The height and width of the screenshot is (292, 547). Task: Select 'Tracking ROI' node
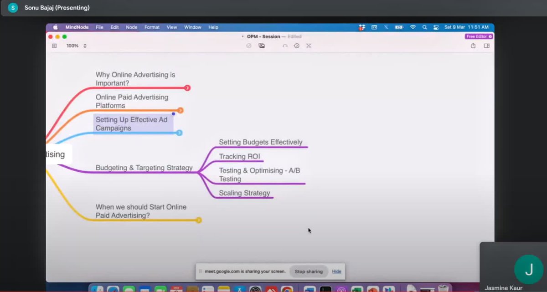coord(239,156)
